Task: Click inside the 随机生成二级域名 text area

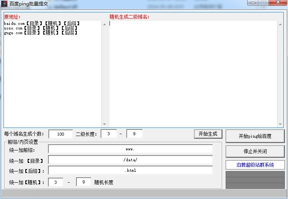Action: [x=193, y=74]
